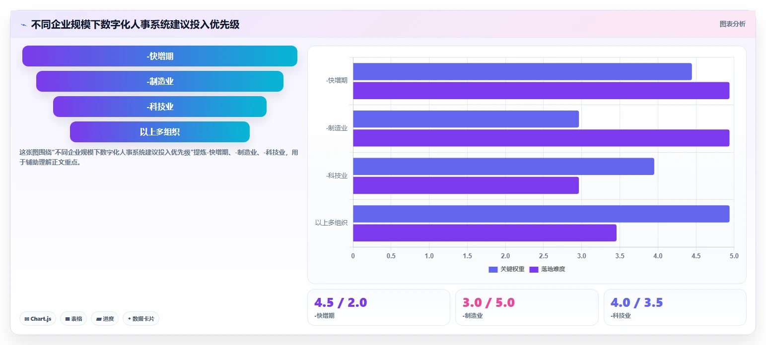
Task: Click the 关键权重 chart bar for -制造业
Action: 466,119
